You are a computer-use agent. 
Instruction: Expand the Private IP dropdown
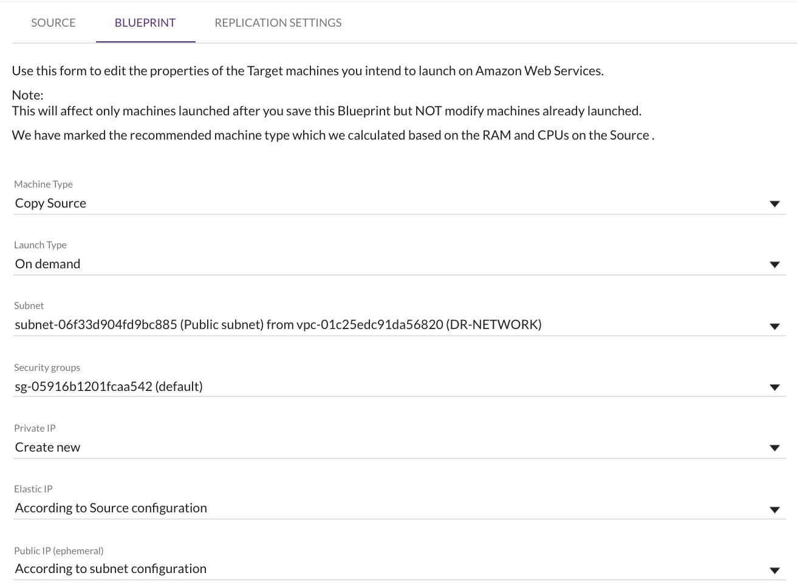(x=775, y=448)
